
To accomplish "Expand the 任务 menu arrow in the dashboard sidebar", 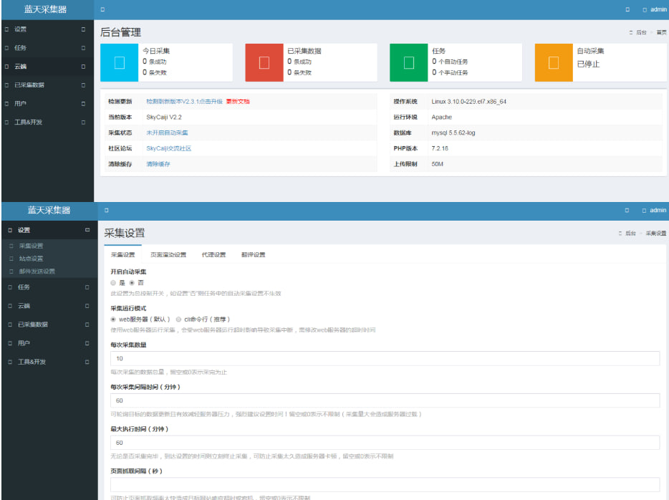I will coord(83,48).
